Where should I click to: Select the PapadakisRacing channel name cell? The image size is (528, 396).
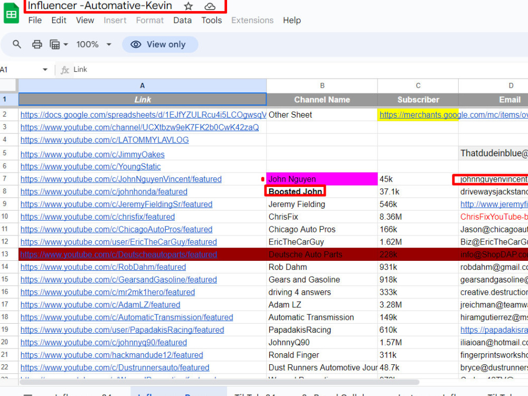322,329
